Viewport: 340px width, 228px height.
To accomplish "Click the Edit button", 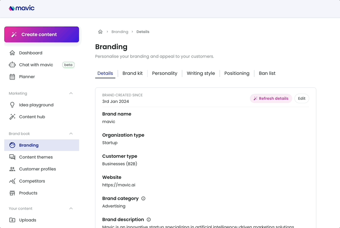I will (x=302, y=99).
